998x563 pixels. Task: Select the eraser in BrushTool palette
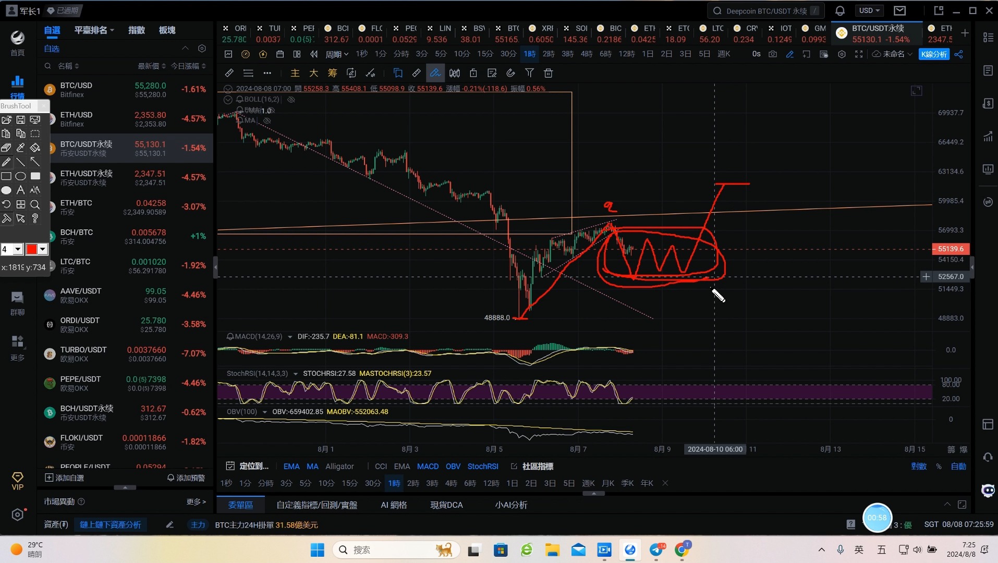click(x=6, y=148)
